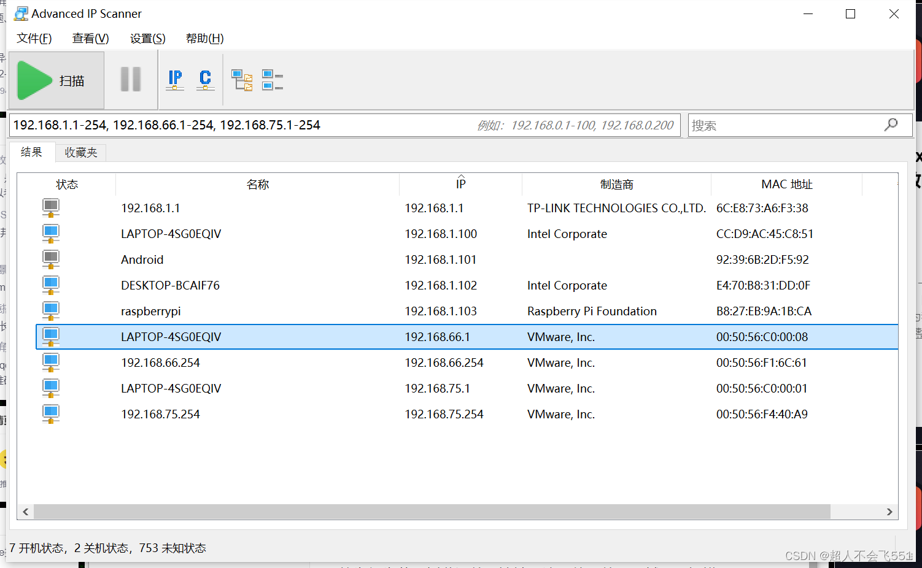Screen dimensions: 922x568
Task: Click the computer icon for DESKTOP-BCAIF76 row
Action: (51, 285)
